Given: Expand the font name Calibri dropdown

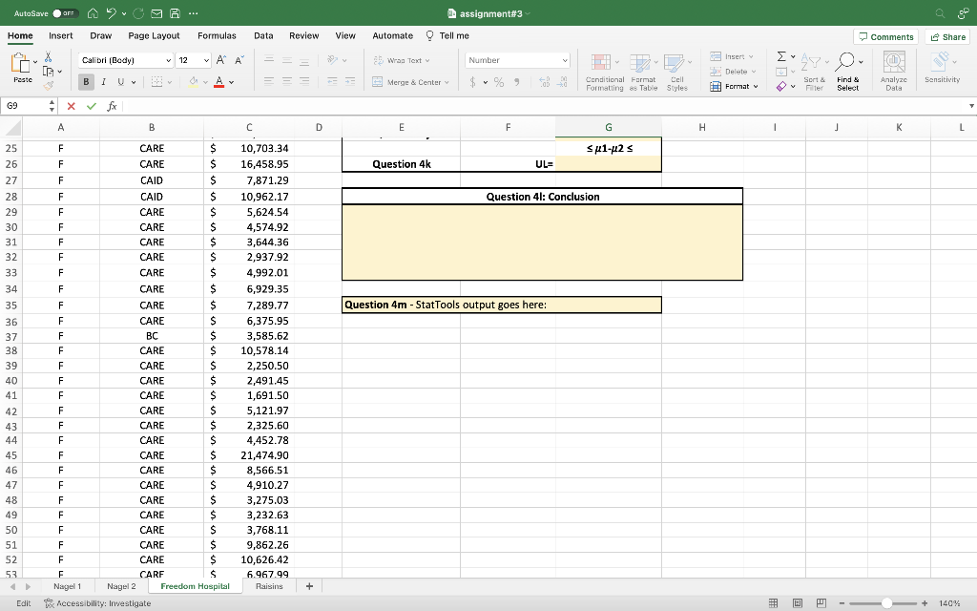Looking at the screenshot, I should [x=168, y=60].
